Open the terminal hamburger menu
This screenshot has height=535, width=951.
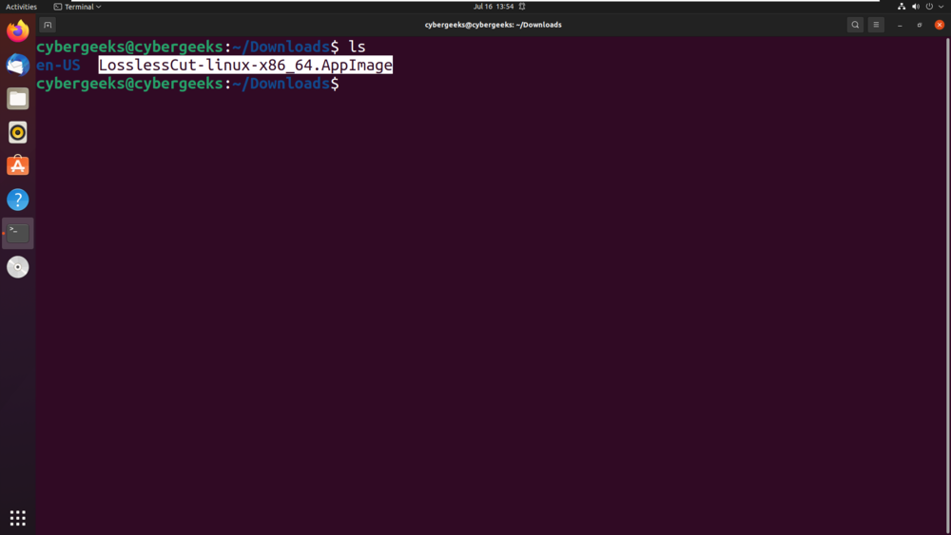[x=876, y=25]
